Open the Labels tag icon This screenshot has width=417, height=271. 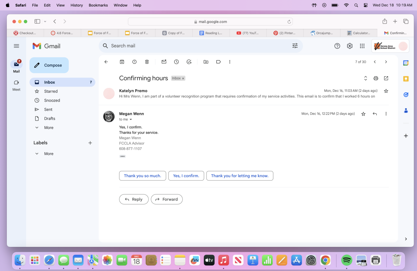click(218, 62)
